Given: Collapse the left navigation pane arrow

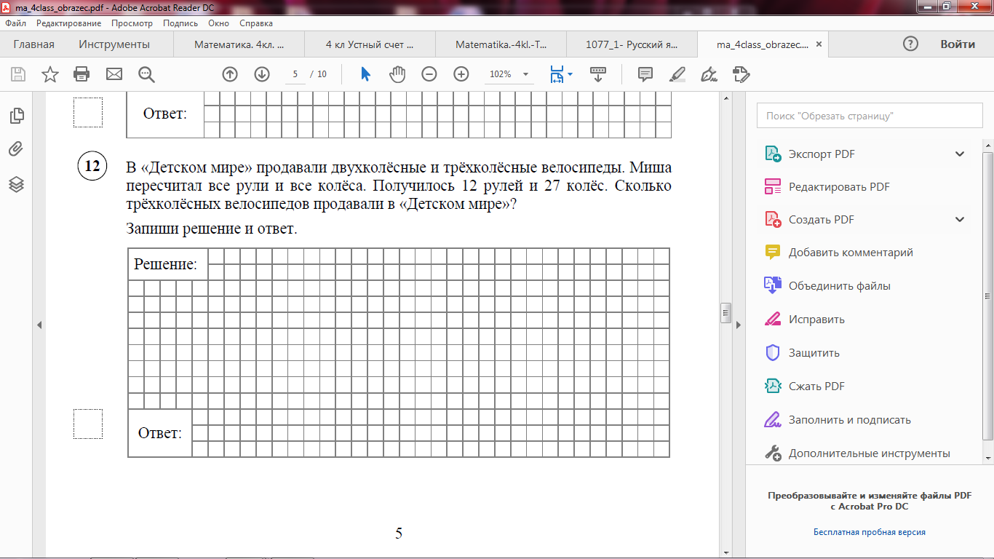Looking at the screenshot, I should click(39, 325).
